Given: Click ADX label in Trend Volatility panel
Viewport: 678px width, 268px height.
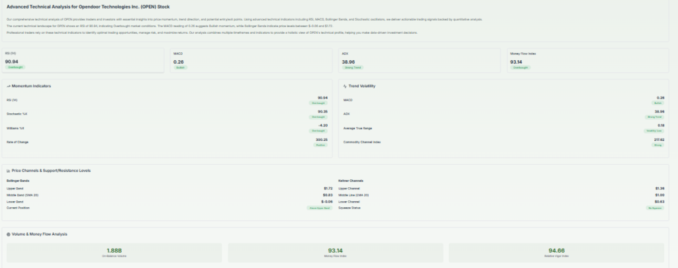Looking at the screenshot, I should [346, 114].
